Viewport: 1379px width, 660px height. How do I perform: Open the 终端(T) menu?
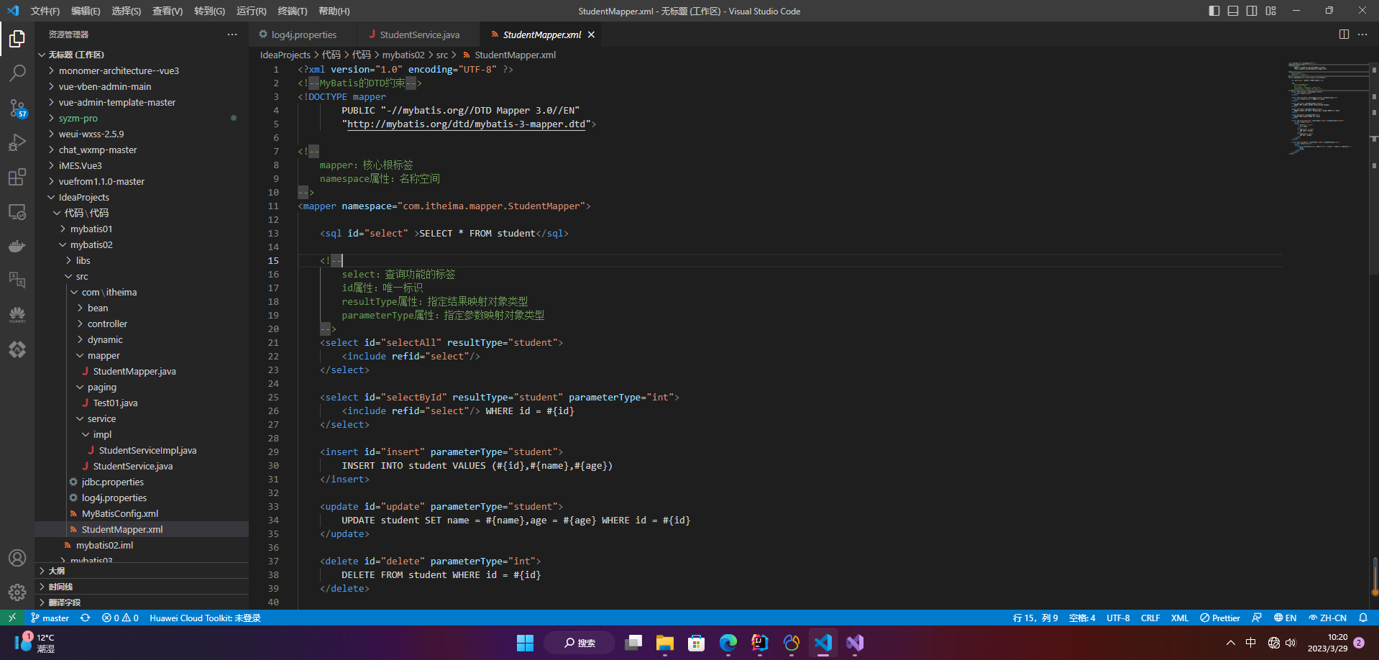click(x=292, y=11)
